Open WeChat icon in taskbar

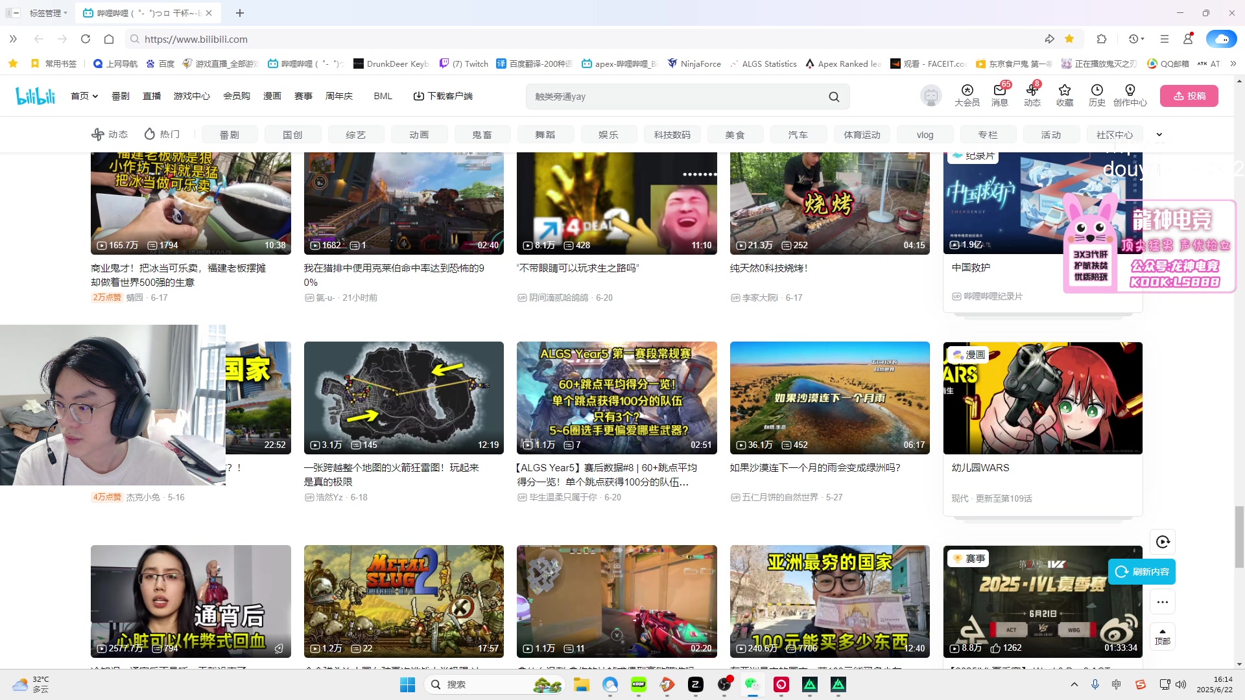point(752,684)
